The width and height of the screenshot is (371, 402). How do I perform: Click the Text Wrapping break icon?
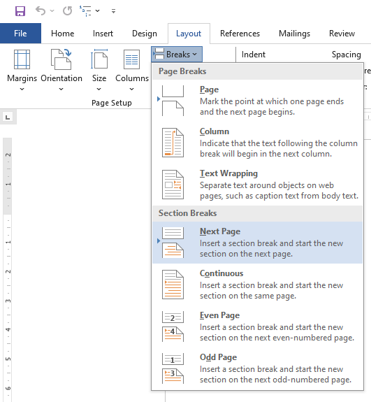click(x=173, y=185)
